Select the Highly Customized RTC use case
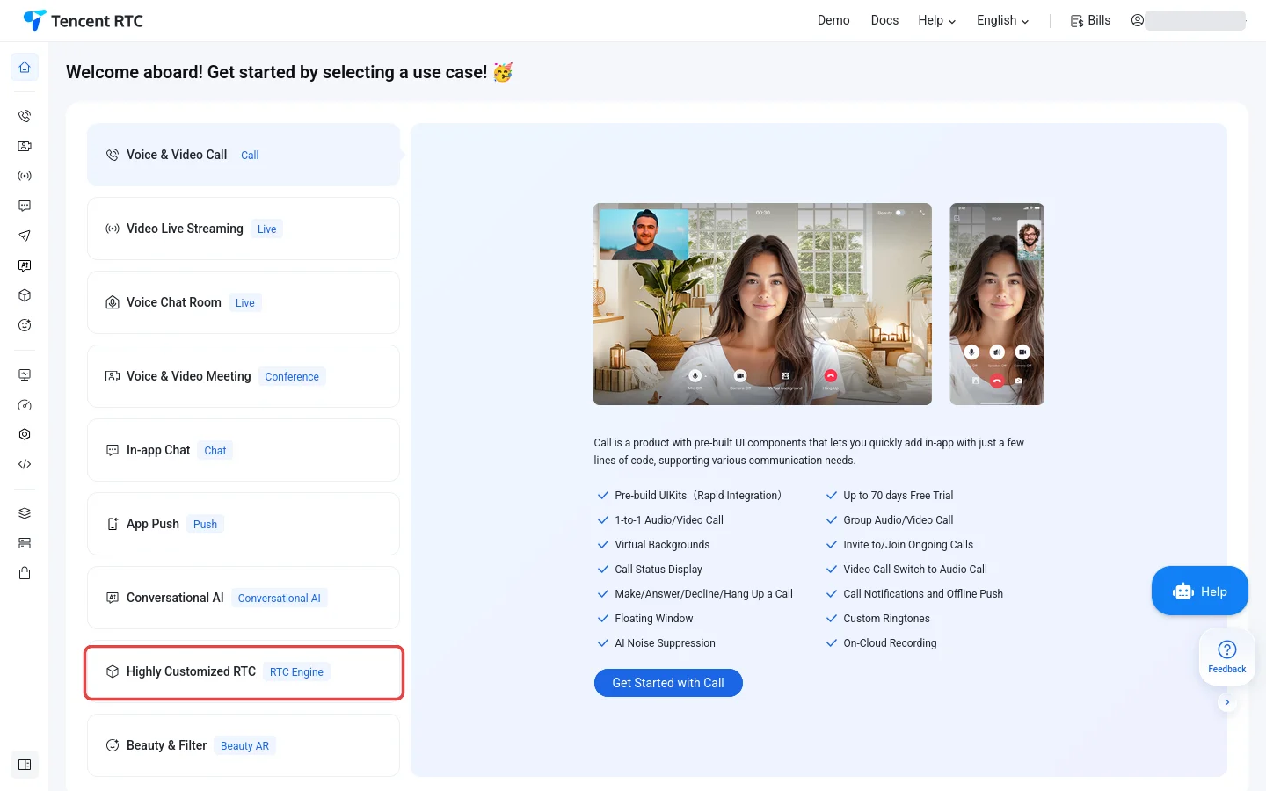This screenshot has width=1266, height=791. pyautogui.click(x=244, y=672)
